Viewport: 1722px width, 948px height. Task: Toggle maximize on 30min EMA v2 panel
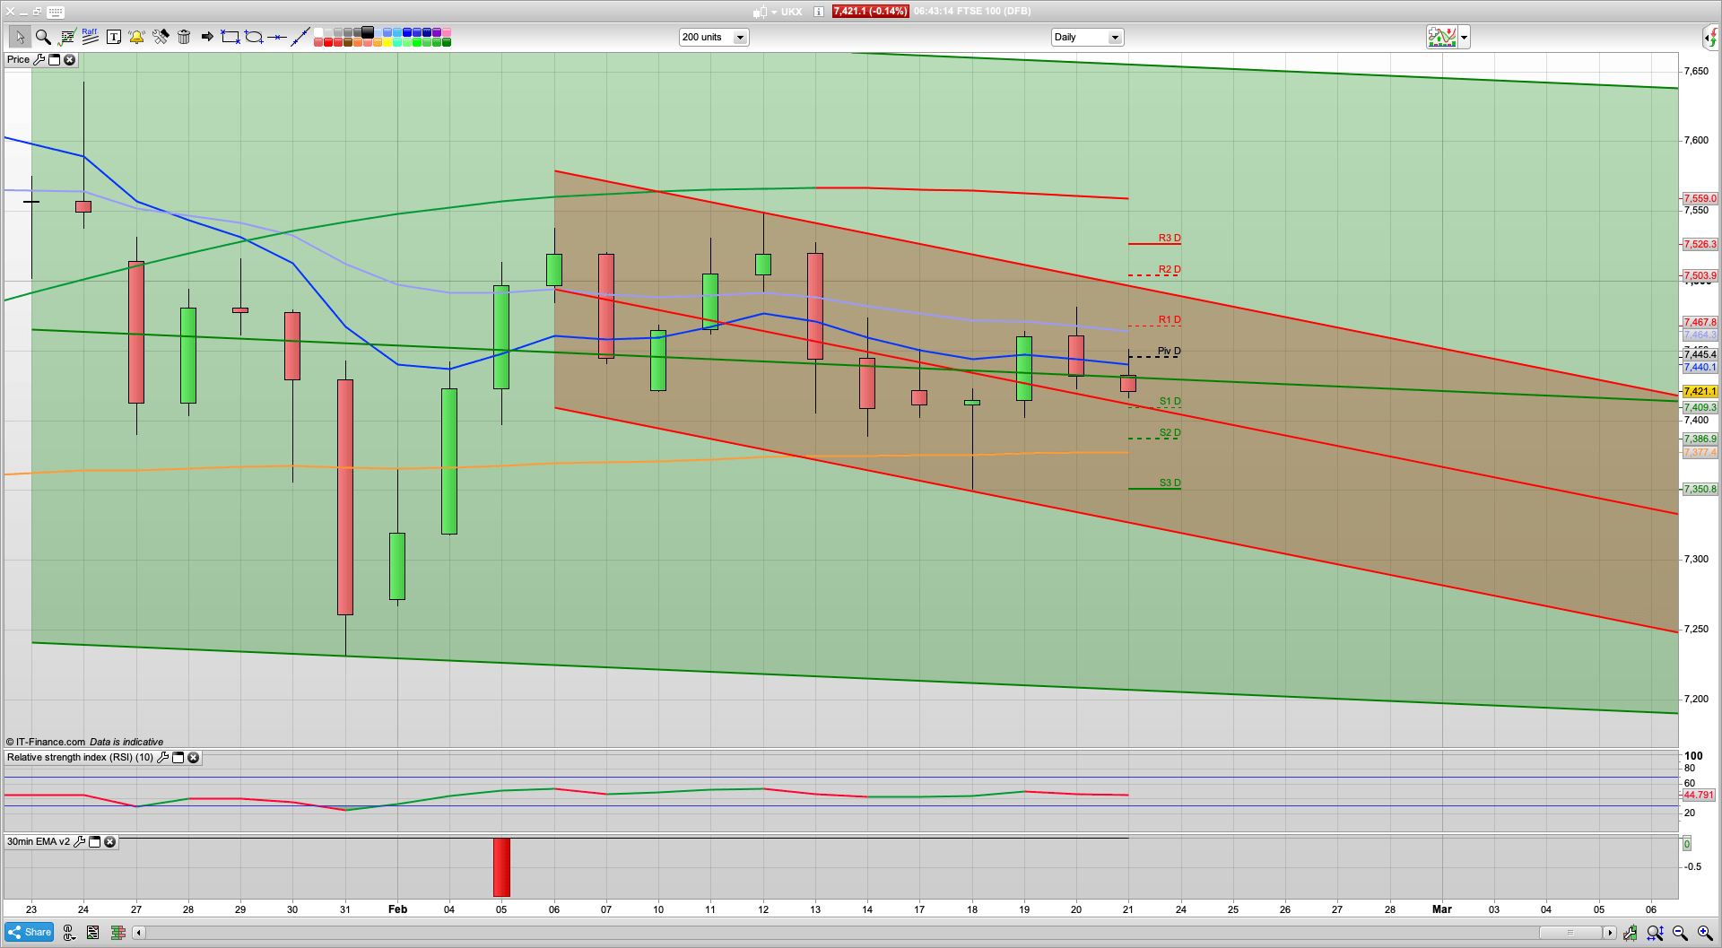click(x=95, y=842)
